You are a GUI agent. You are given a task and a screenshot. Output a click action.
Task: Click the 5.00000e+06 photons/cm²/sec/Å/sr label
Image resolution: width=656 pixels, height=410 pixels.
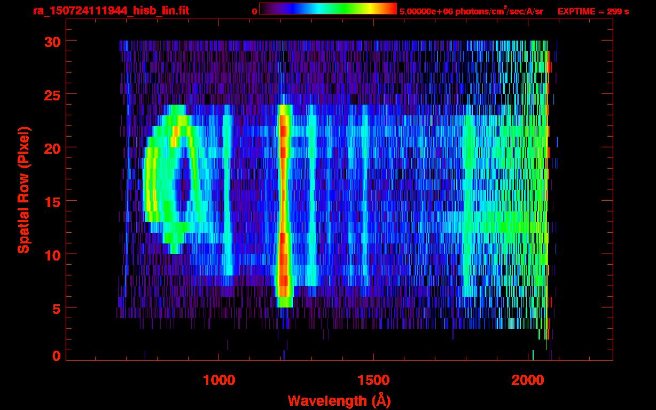pos(471,10)
